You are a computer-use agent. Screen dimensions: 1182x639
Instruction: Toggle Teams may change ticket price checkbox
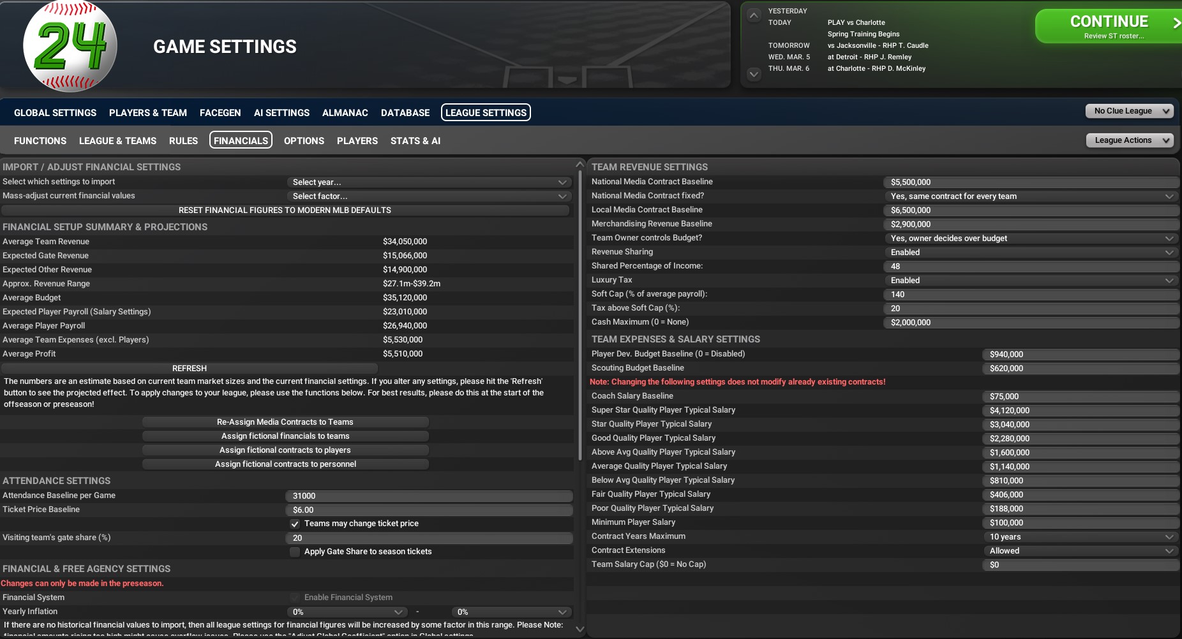click(x=295, y=524)
